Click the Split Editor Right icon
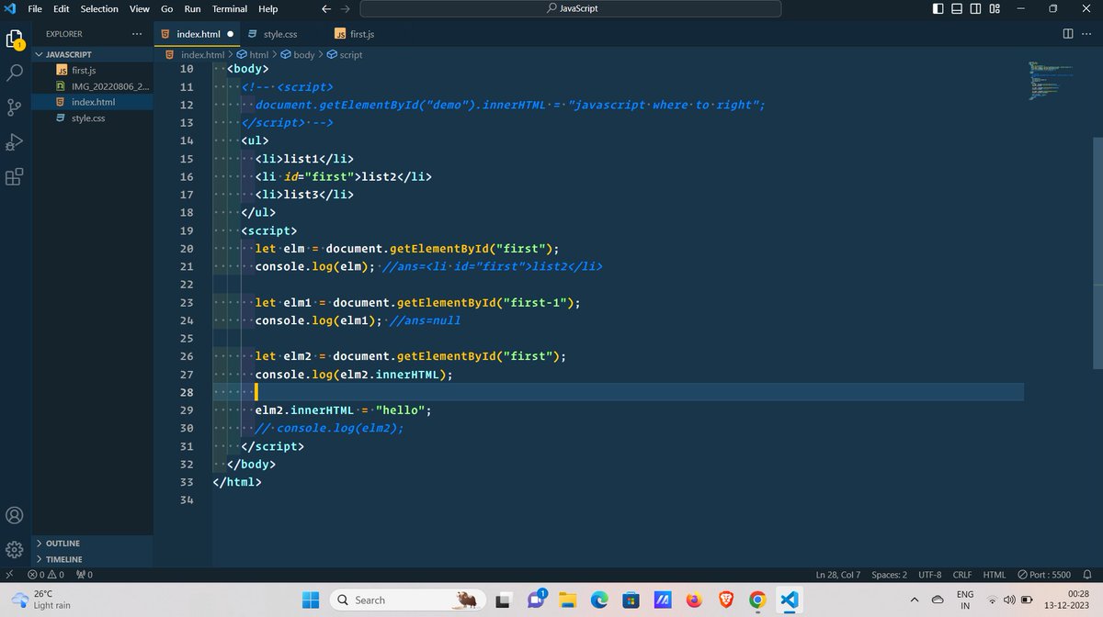The width and height of the screenshot is (1103, 617). coord(1068,34)
